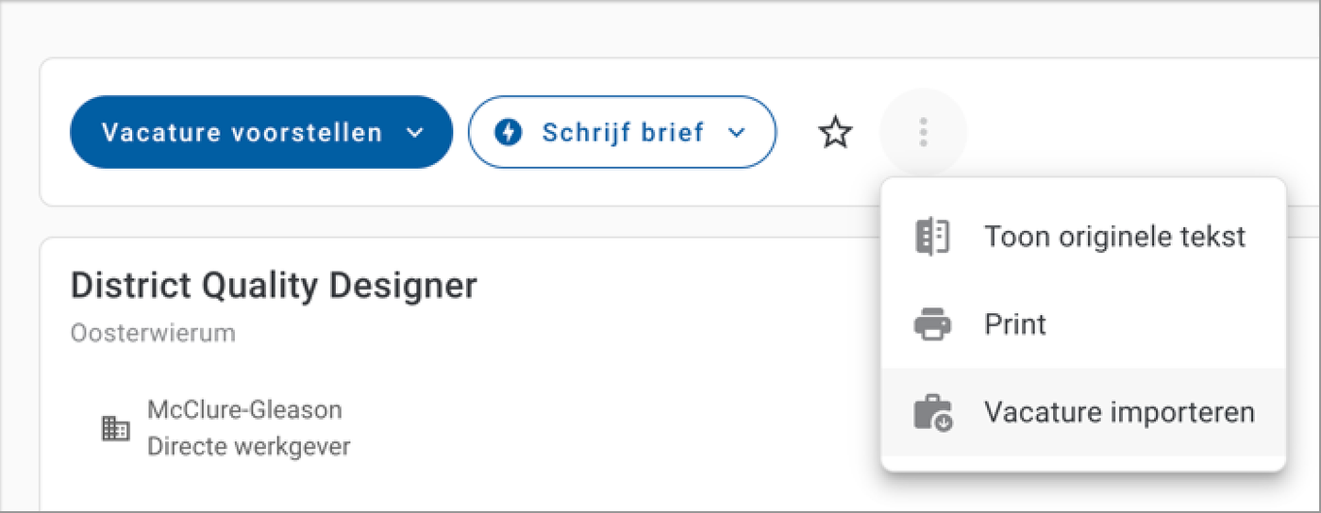This screenshot has width=1321, height=513.
Task: Click the Directe werkgever label
Action: click(249, 445)
